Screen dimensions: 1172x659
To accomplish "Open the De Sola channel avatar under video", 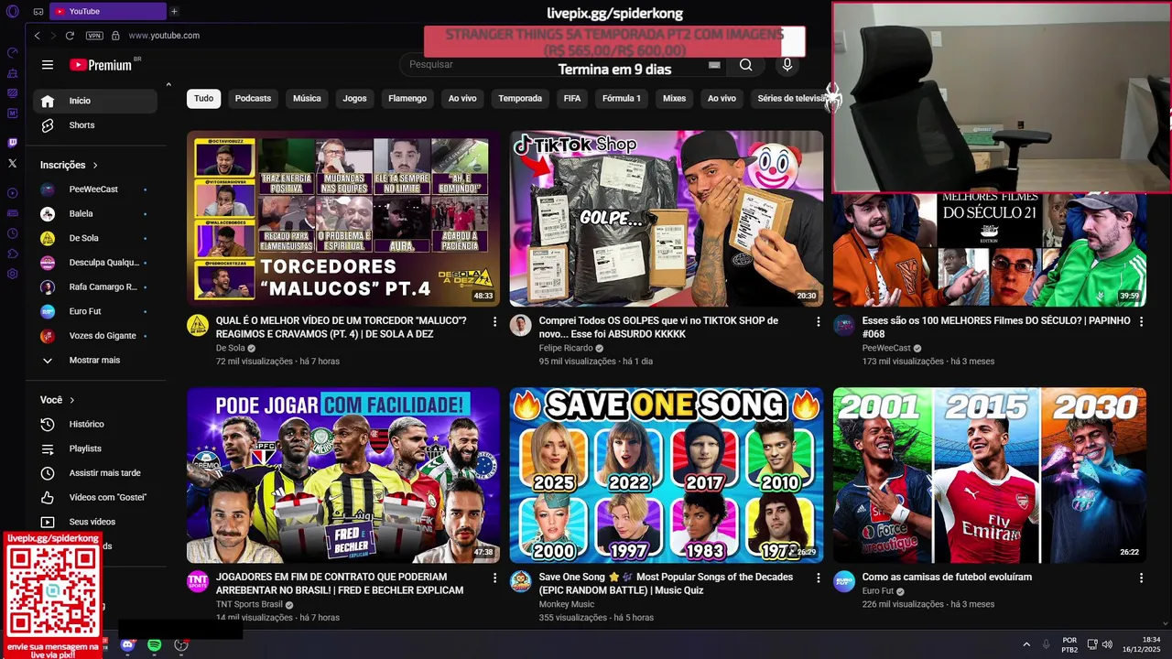I will click(x=198, y=325).
